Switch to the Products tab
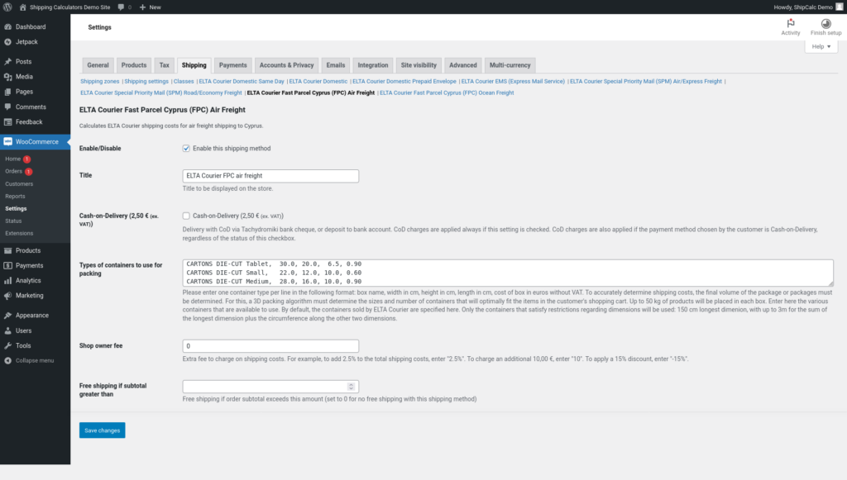847x480 pixels. (x=134, y=65)
